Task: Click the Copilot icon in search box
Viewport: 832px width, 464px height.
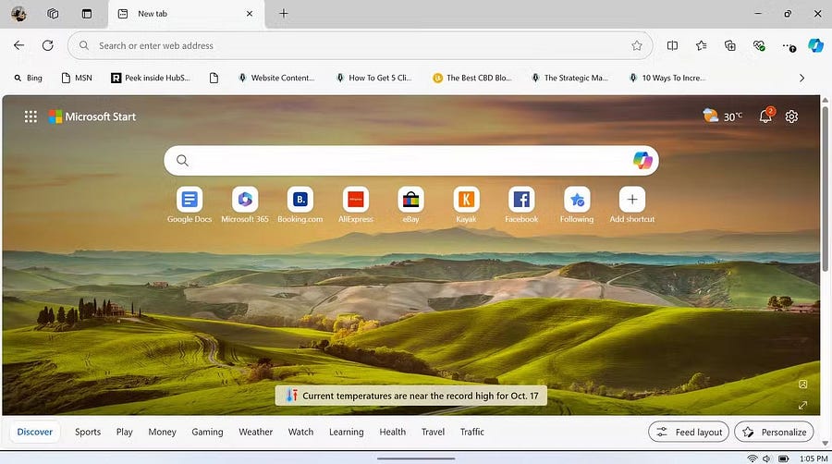Action: click(x=642, y=160)
